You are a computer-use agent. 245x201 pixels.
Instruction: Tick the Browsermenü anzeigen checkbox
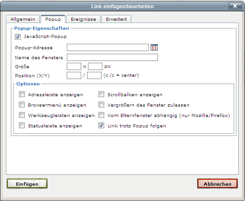[x=22, y=105]
